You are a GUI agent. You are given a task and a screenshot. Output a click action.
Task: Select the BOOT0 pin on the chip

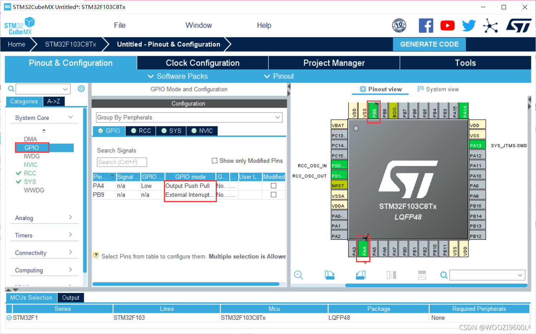click(x=394, y=110)
